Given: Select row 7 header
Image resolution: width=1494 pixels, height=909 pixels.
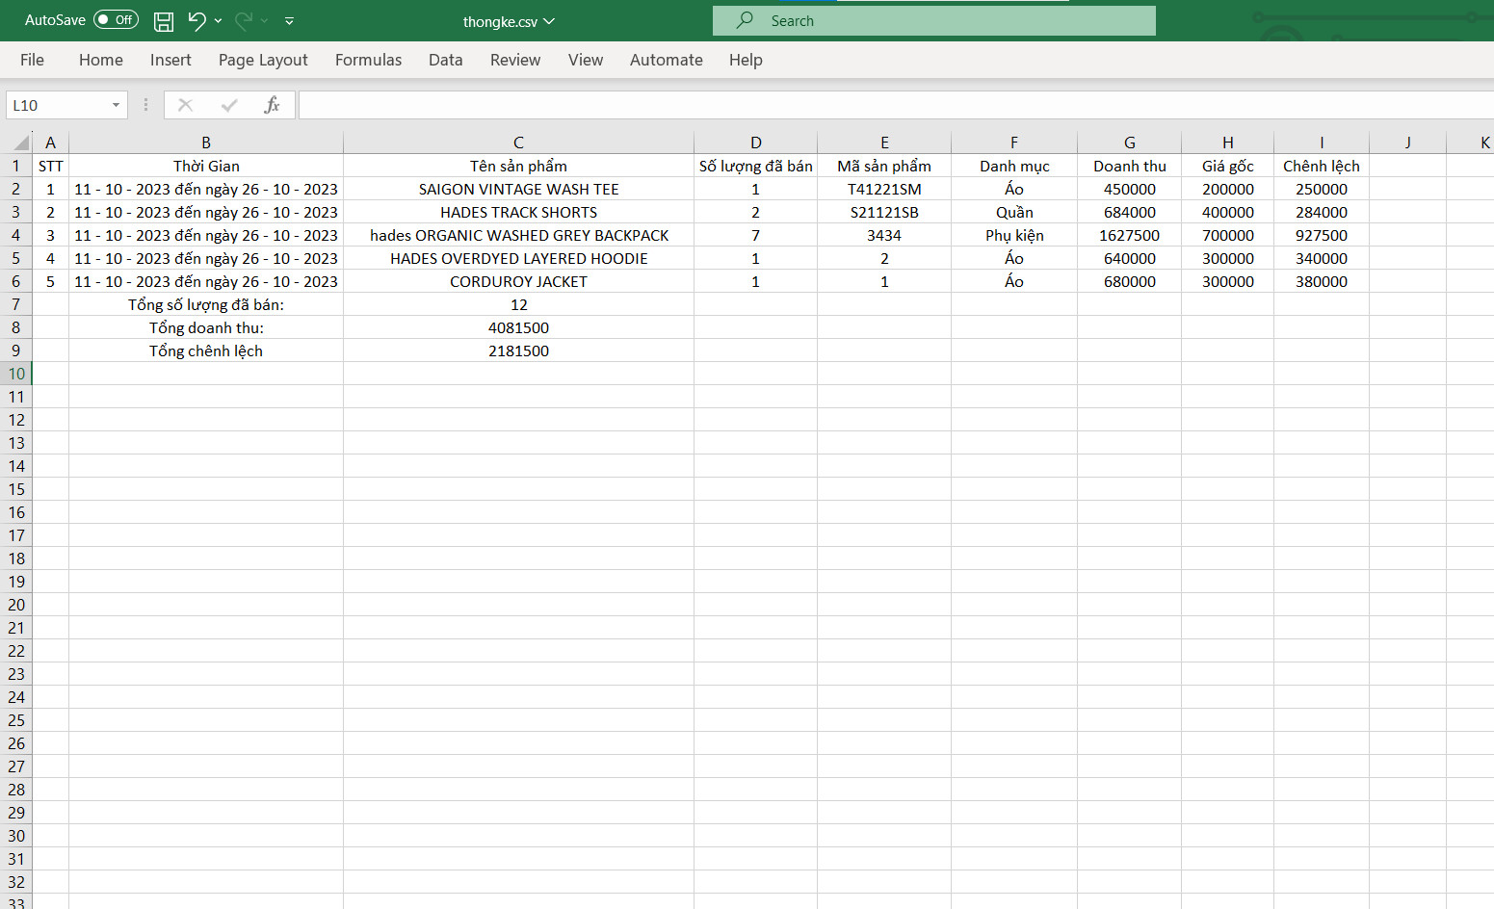Looking at the screenshot, I should coord(15,304).
